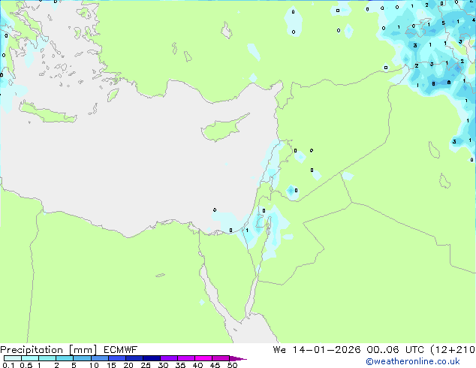Select the 15–20 mm blue legend swatch
The height and width of the screenshot is (368, 476).
pos(116,358)
